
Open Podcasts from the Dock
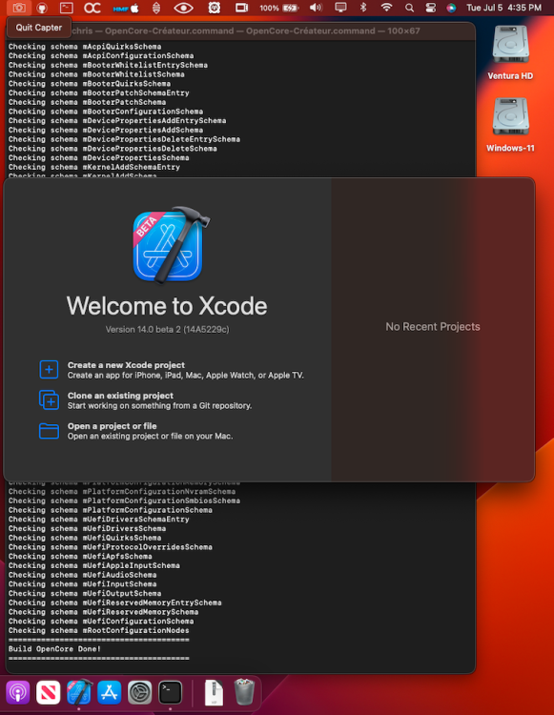tap(18, 692)
